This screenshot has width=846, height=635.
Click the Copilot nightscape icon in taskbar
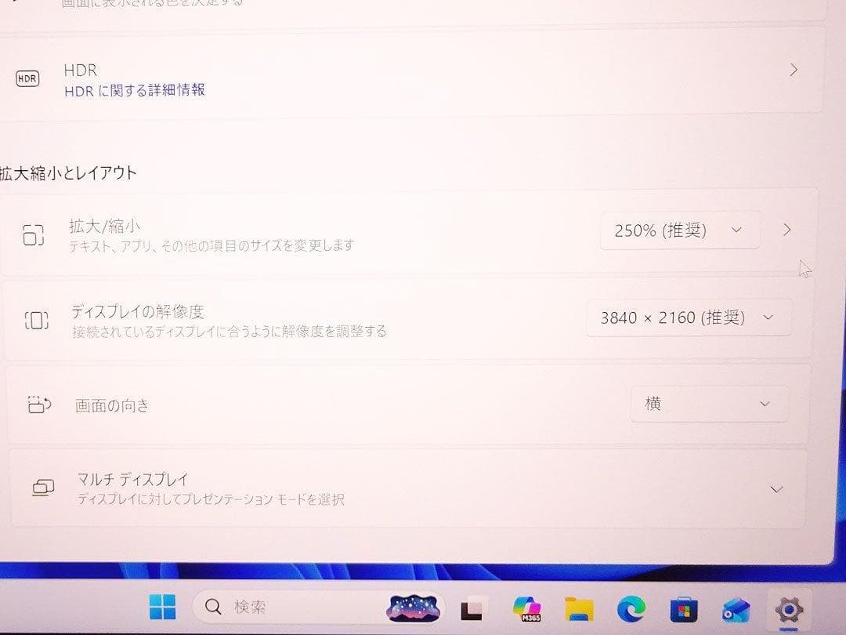click(x=414, y=606)
